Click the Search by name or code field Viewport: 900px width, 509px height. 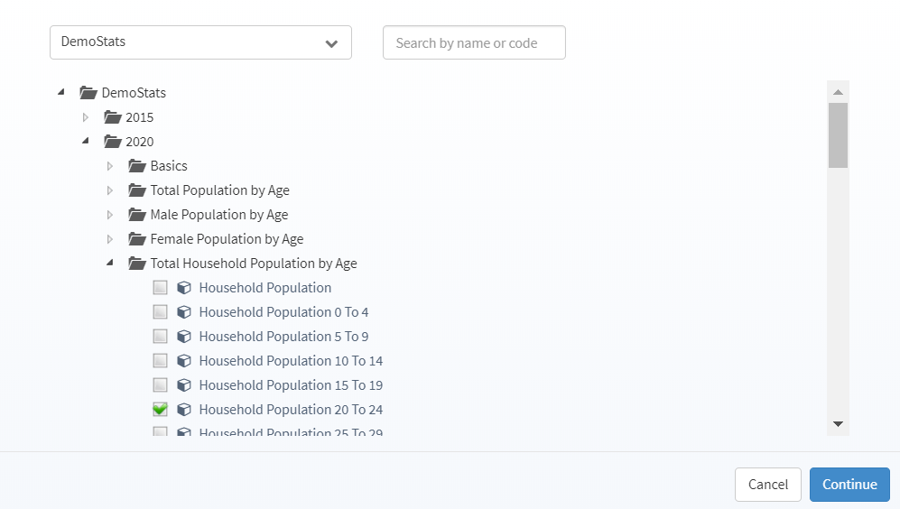[474, 42]
